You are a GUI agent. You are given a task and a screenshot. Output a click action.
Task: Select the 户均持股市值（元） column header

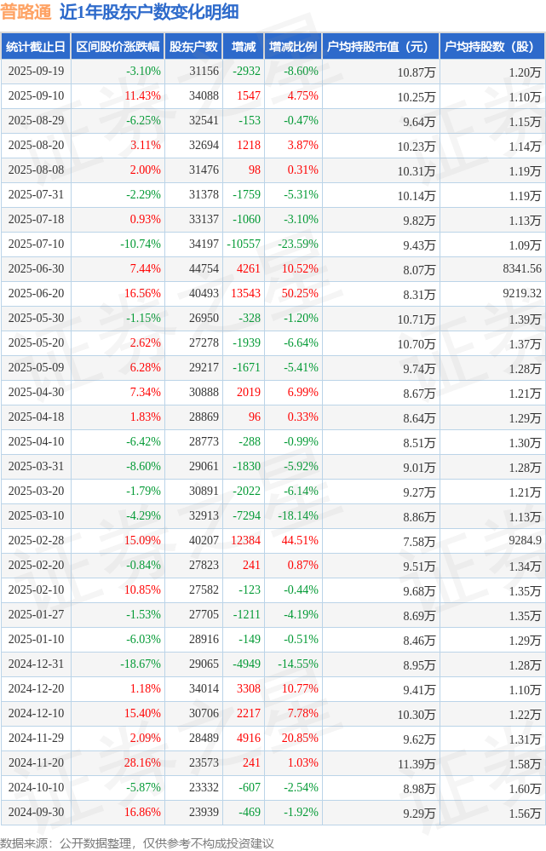(x=378, y=47)
